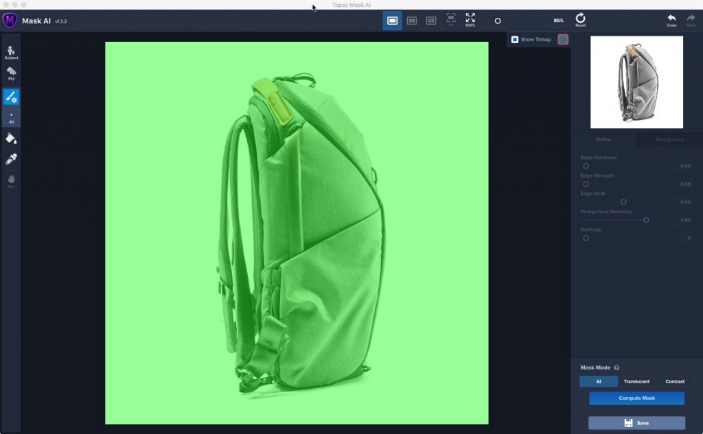
Task: Switch to four-pane grid view
Action: coord(431,21)
